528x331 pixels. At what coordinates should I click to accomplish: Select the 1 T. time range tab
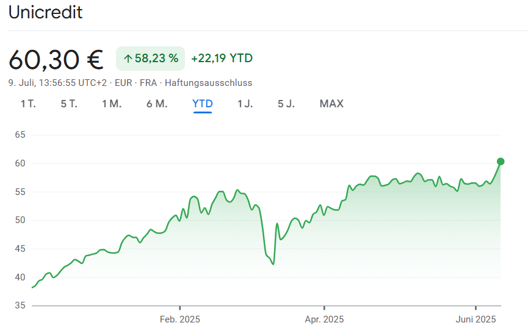click(x=28, y=104)
